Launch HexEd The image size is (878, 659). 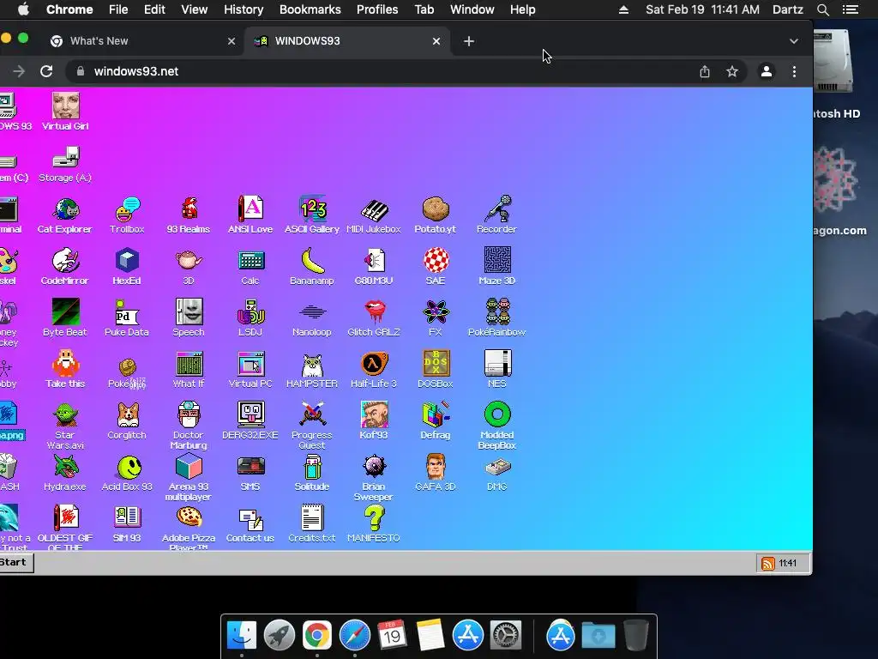(127, 267)
